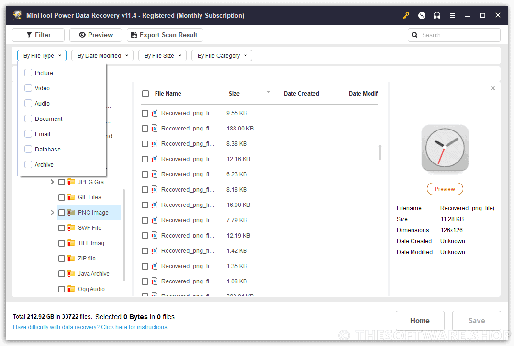Tick the checkbox for the 8.18 KB file
Image resolution: width=514 pixels, height=346 pixels.
(x=145, y=190)
